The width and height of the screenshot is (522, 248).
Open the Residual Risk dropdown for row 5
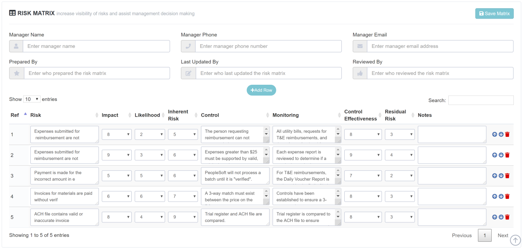click(399, 217)
